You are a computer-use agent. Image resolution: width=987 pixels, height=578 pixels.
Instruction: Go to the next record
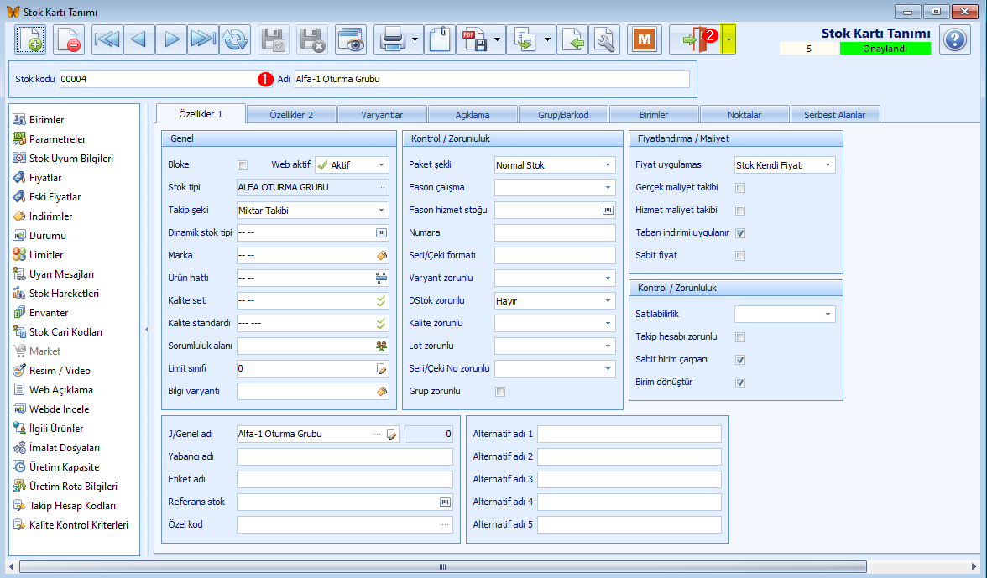pos(171,39)
